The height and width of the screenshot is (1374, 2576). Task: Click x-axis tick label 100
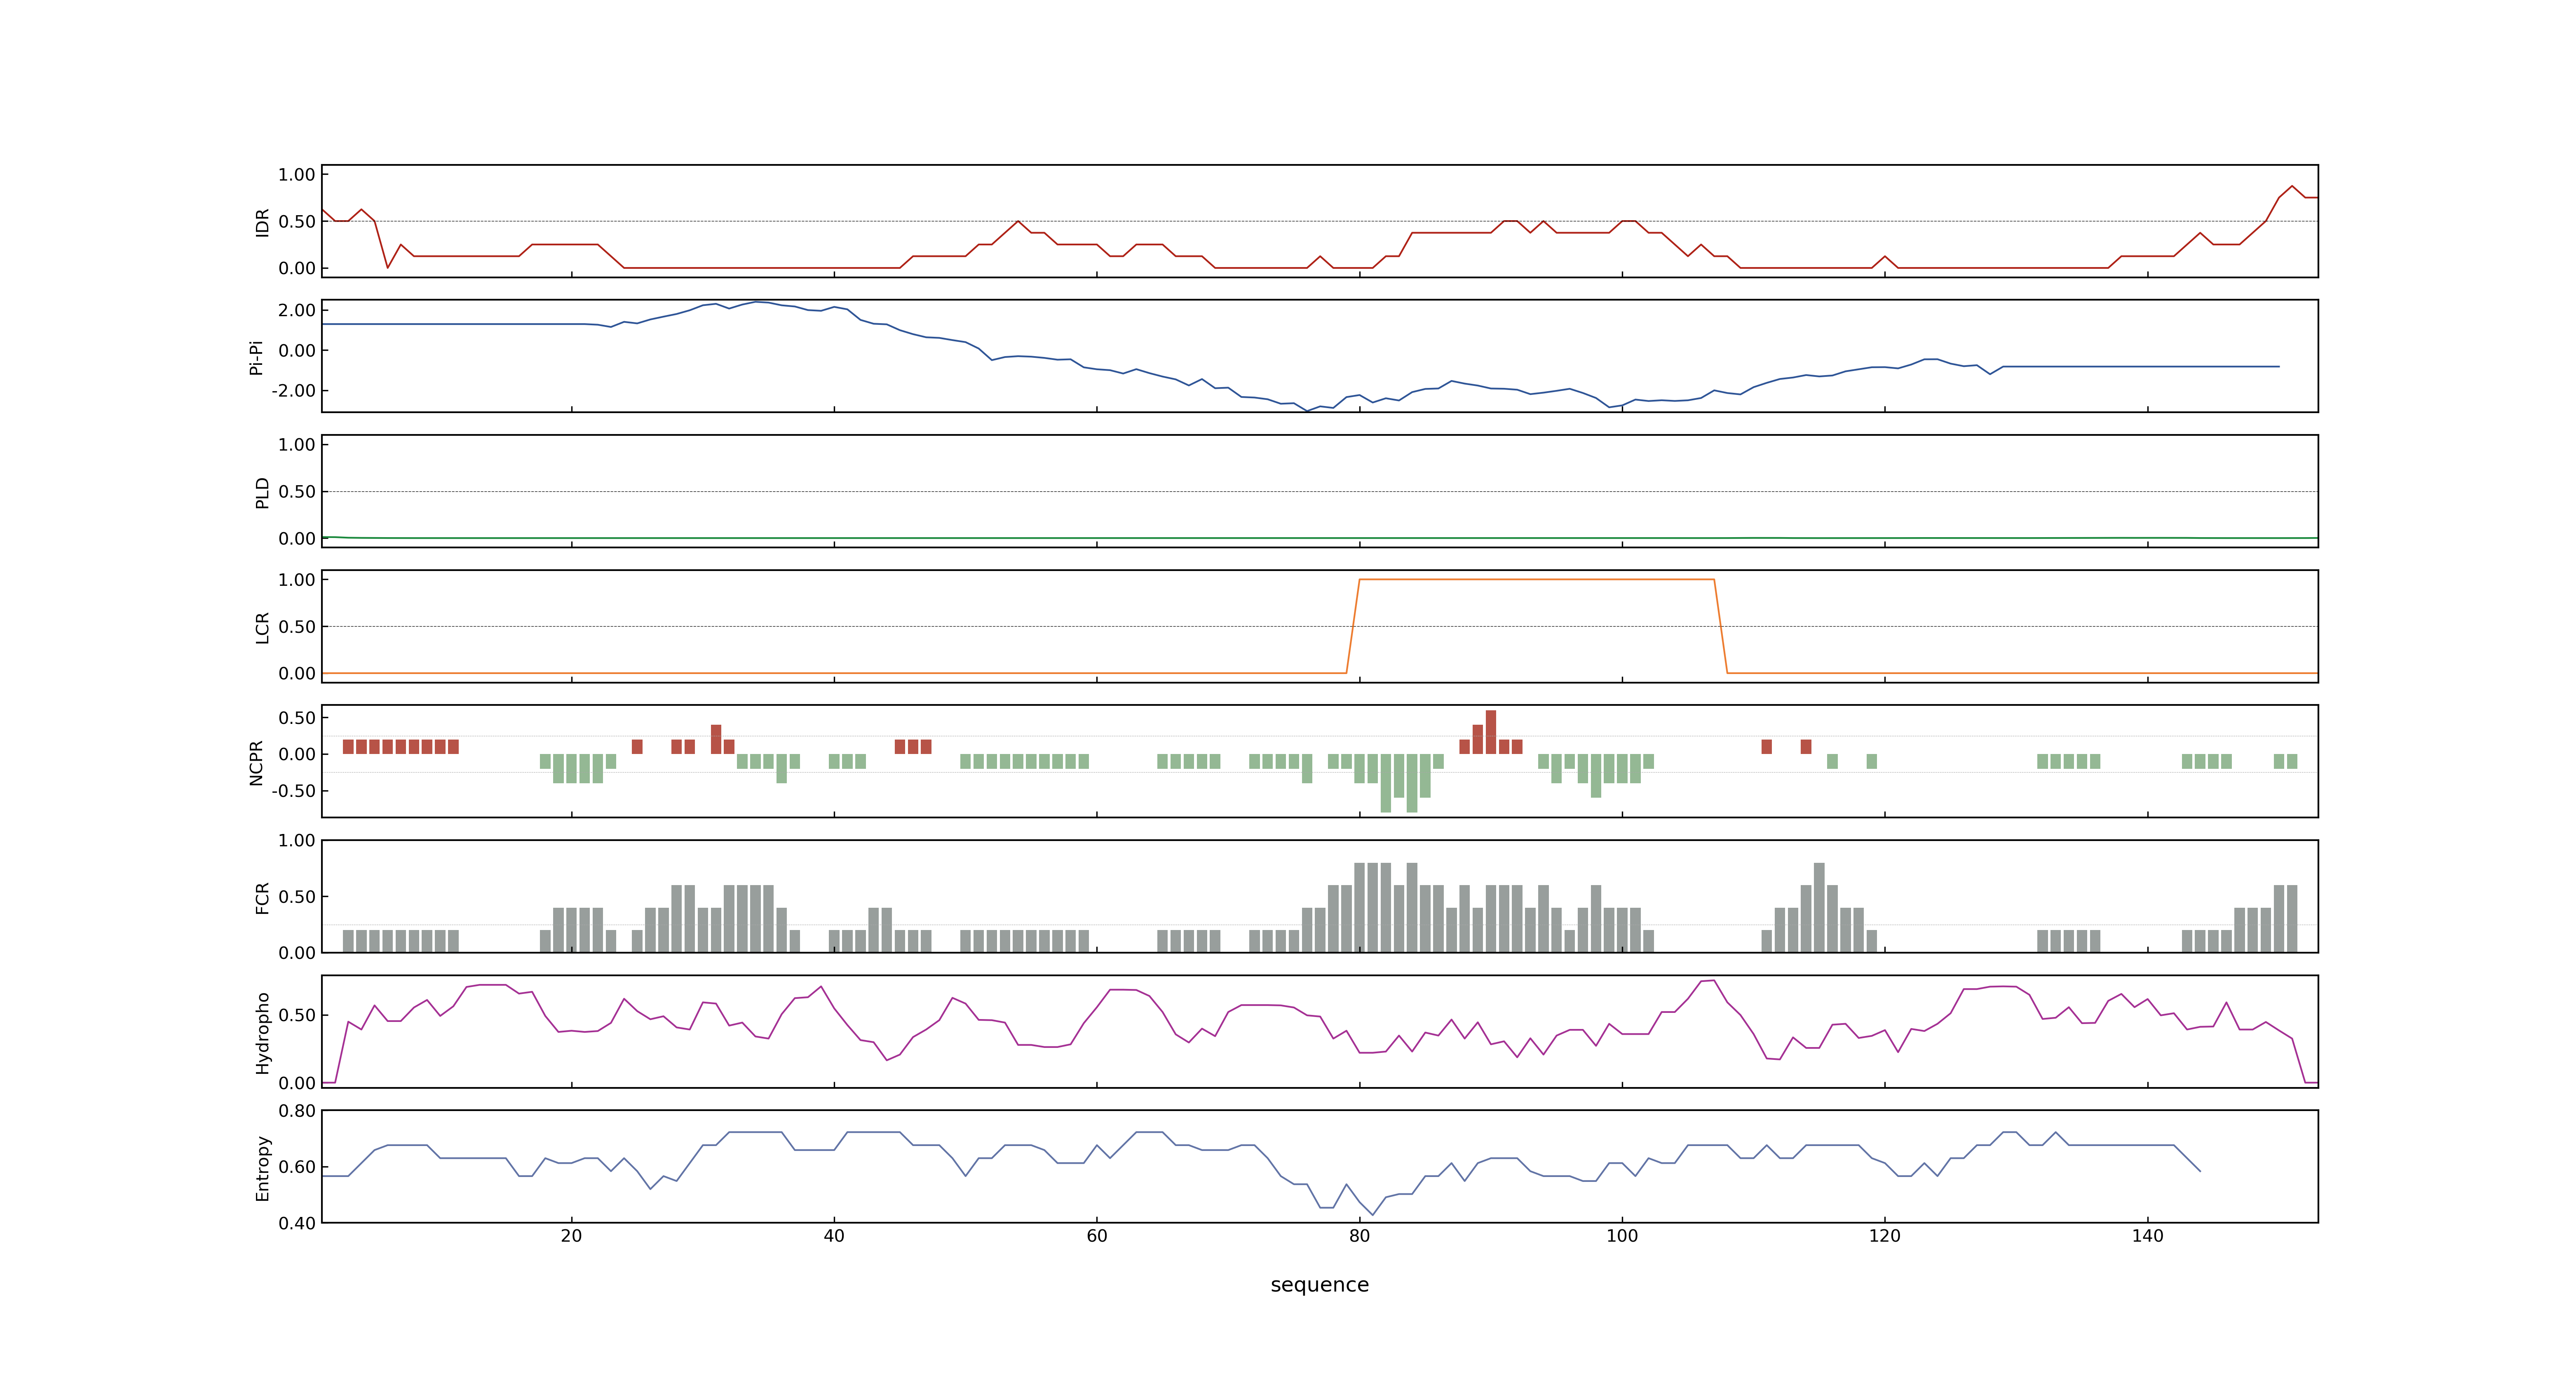pos(1622,1236)
